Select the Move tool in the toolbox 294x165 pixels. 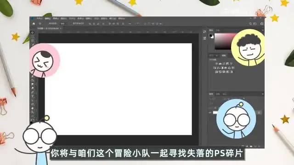tap(33, 33)
